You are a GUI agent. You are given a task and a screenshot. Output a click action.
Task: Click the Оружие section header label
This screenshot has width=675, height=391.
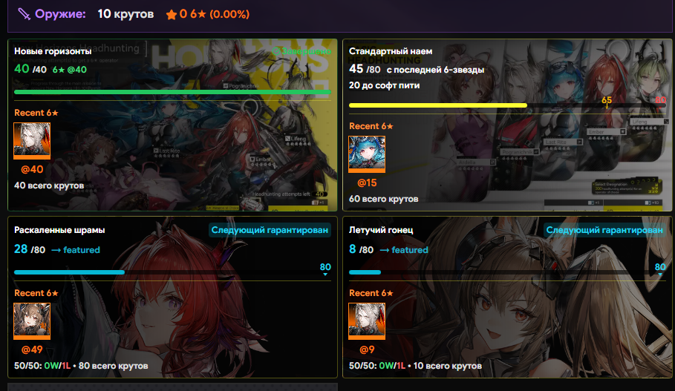60,14
